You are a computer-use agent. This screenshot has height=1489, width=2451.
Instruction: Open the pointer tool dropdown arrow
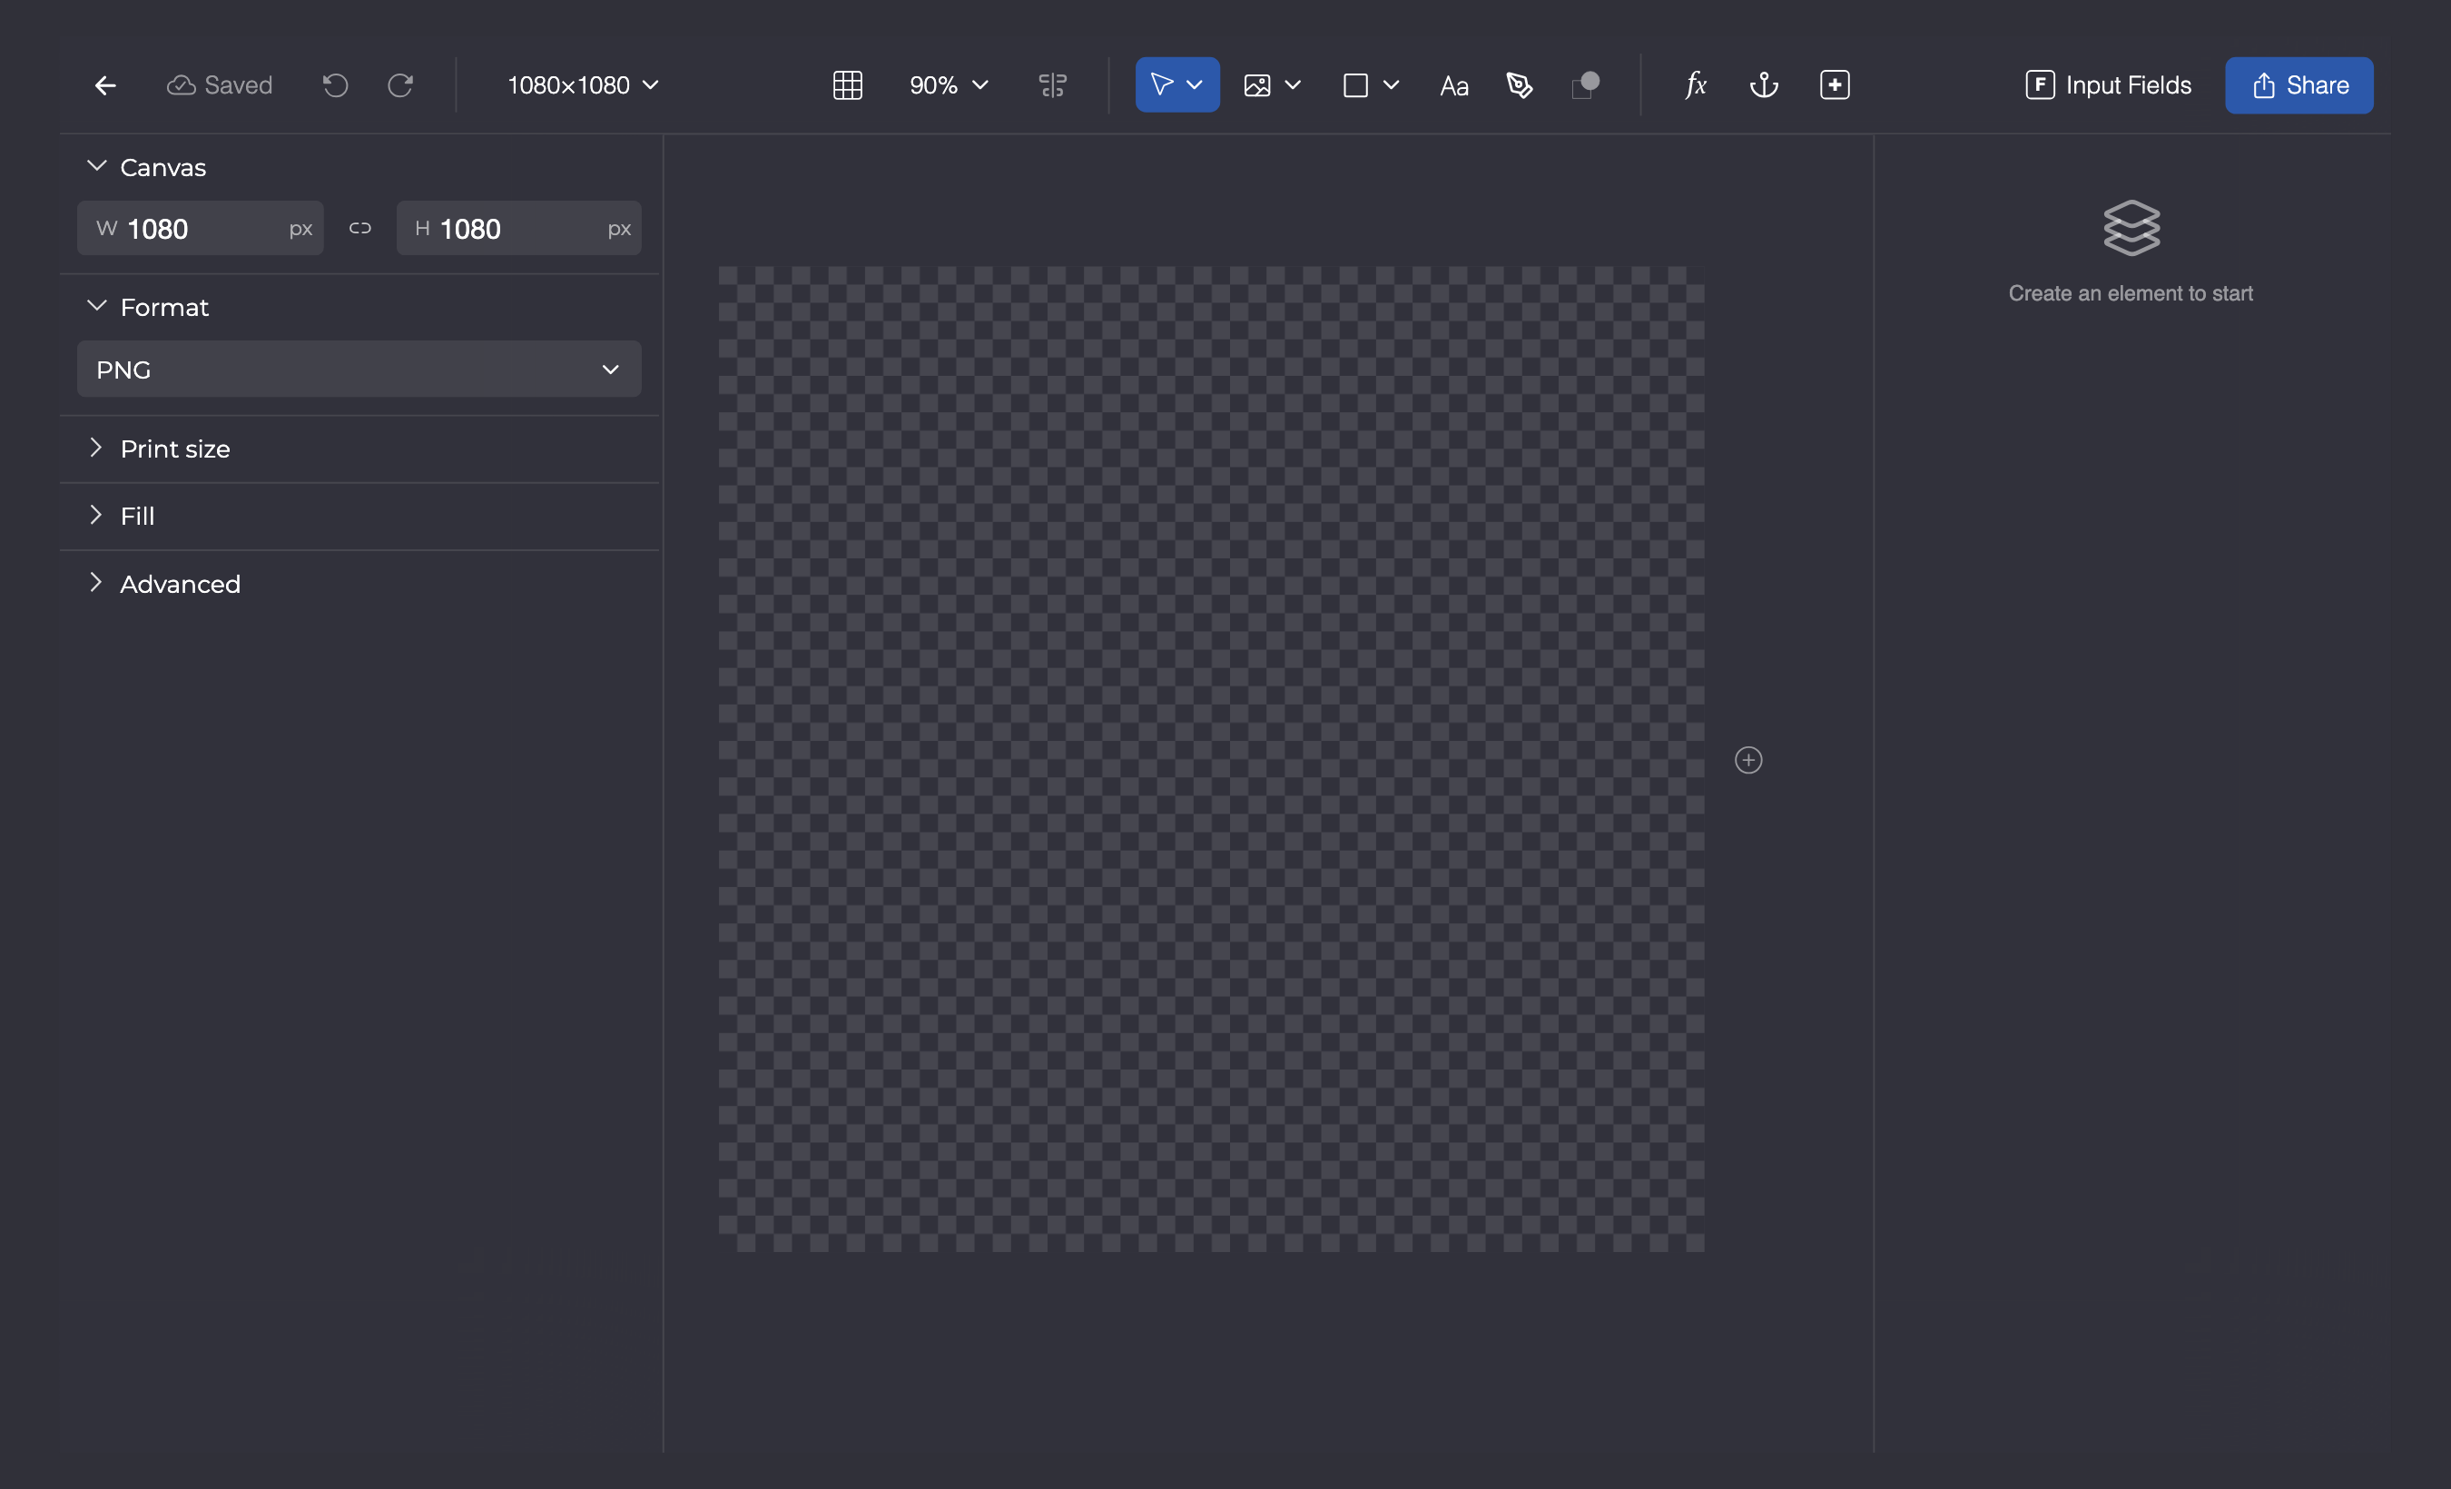[1195, 85]
